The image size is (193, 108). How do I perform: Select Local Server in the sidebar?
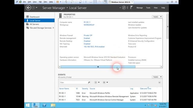[x=40, y=20]
